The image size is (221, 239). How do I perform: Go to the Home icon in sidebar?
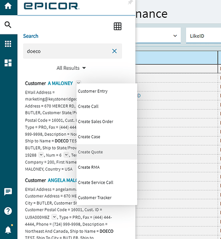[8, 6]
